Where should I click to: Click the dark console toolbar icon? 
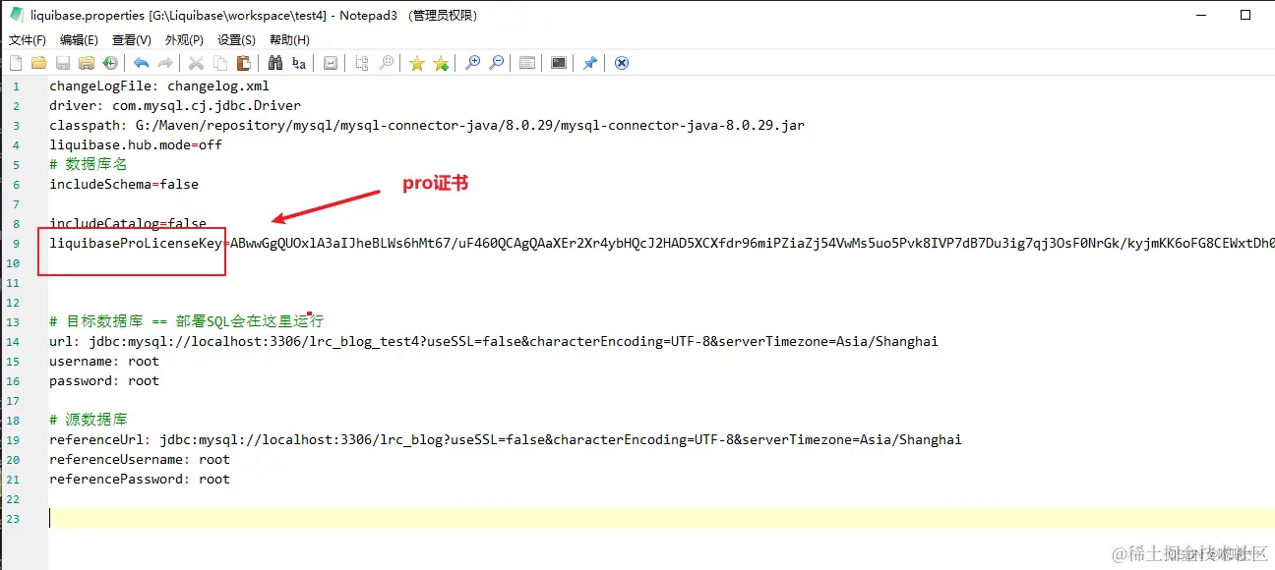pos(559,63)
